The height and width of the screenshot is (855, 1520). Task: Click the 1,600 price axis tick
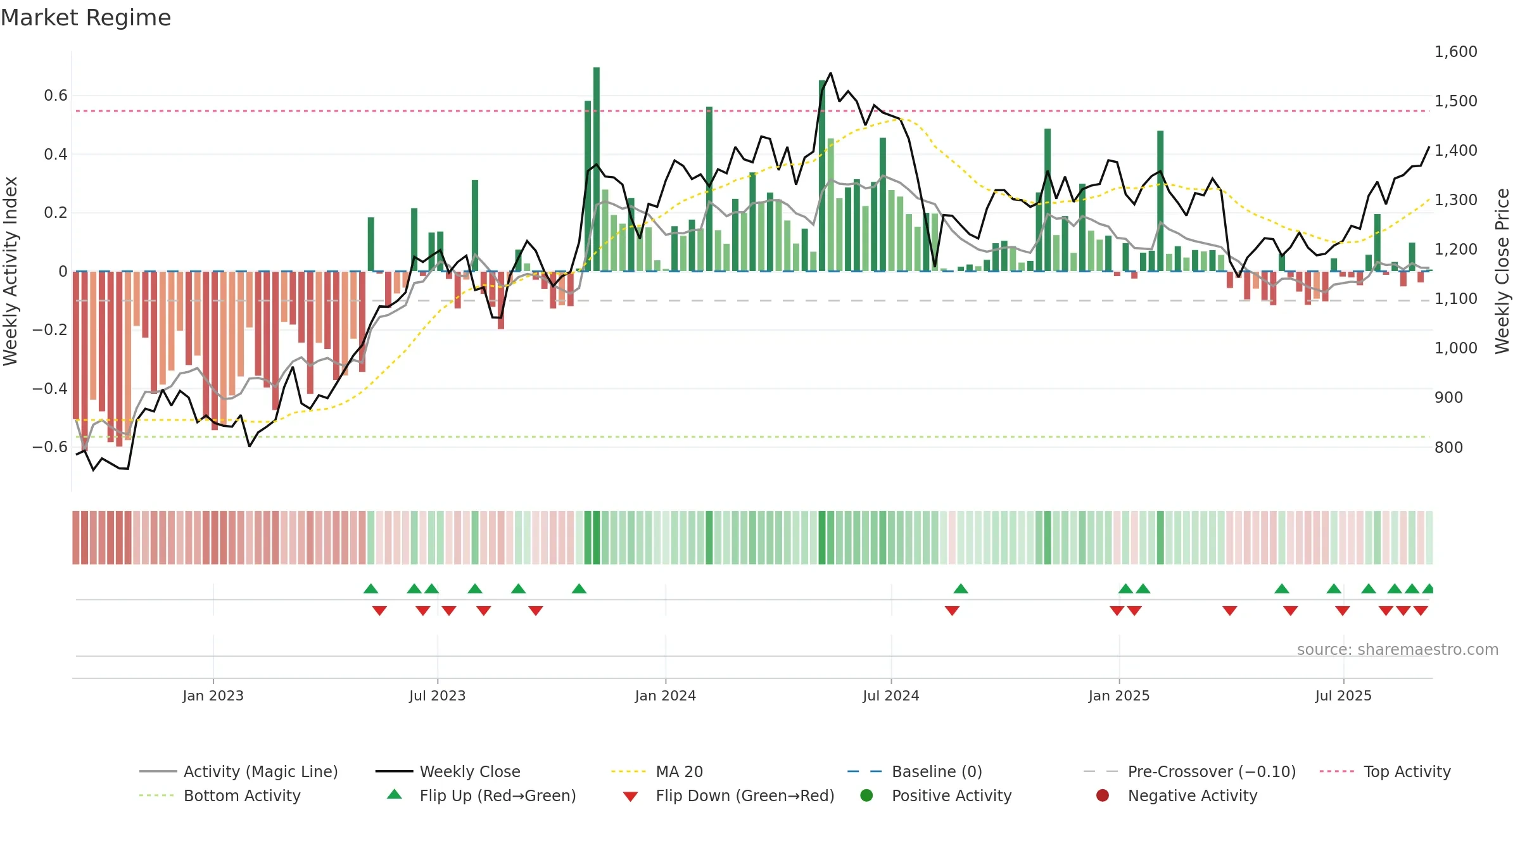point(1455,52)
